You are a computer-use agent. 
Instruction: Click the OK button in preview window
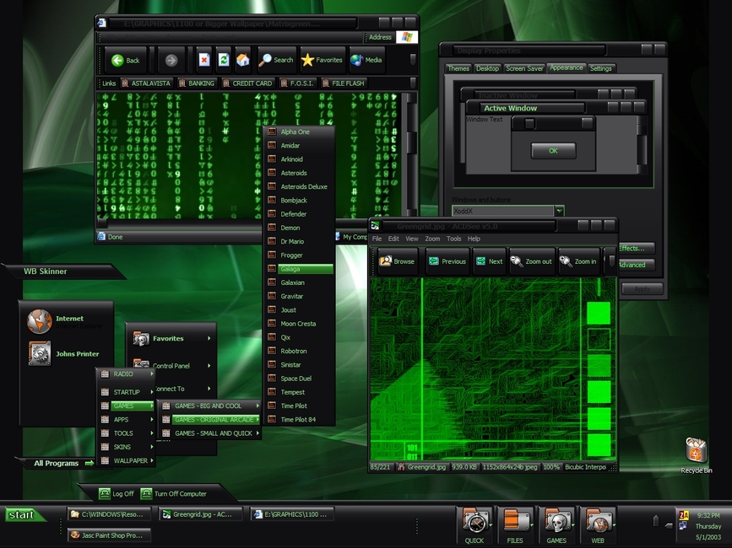click(553, 151)
